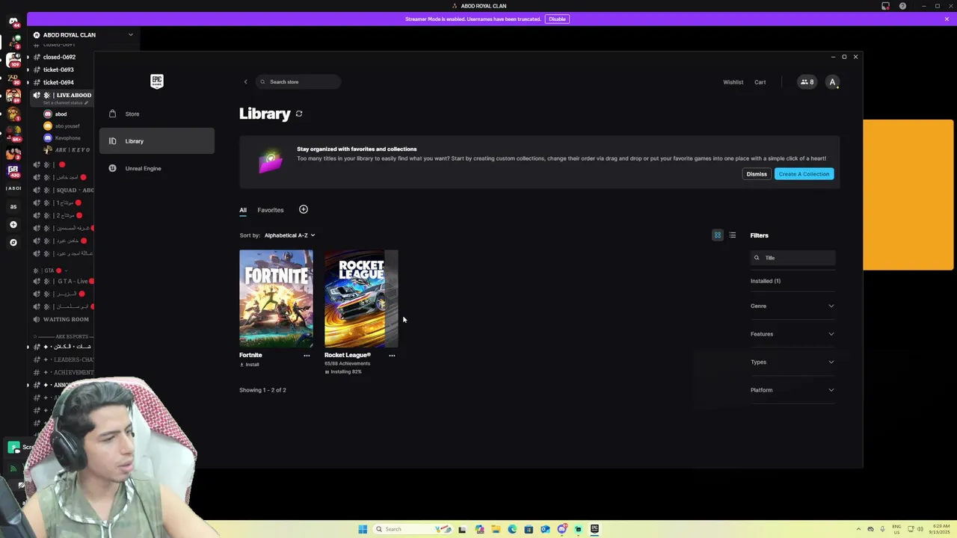Close the Streamer Mode banner

point(947,19)
